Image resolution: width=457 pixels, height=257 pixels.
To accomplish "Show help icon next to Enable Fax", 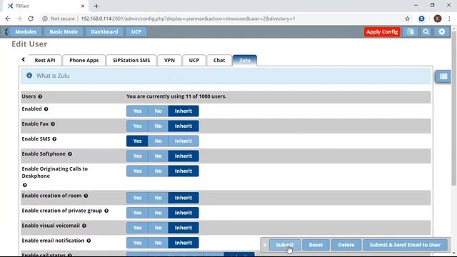I will point(53,124).
